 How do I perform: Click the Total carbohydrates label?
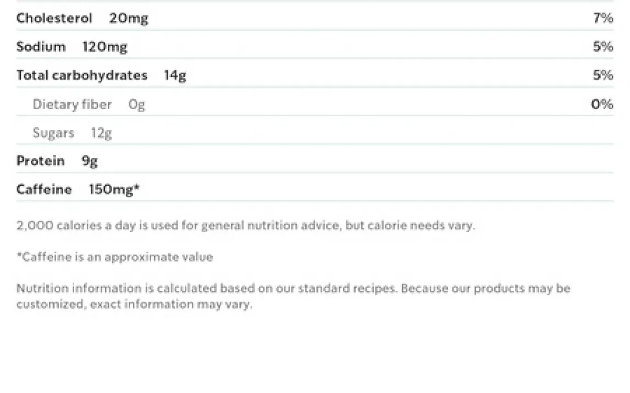point(82,75)
